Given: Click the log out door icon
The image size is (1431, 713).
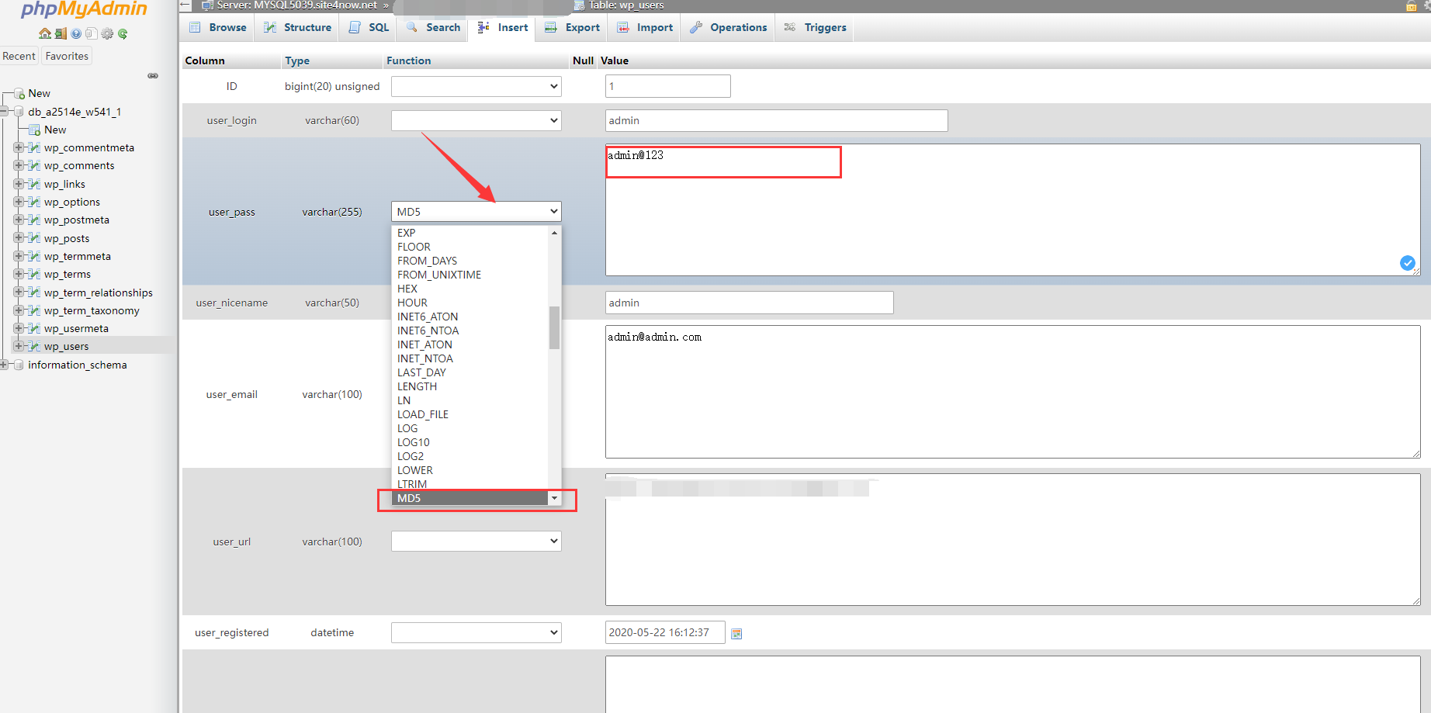Looking at the screenshot, I should point(61,33).
